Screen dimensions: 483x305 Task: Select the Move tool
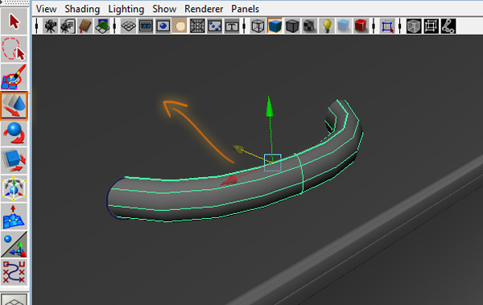coord(14,105)
